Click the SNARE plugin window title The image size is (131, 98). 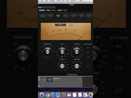click(x=72, y=5)
